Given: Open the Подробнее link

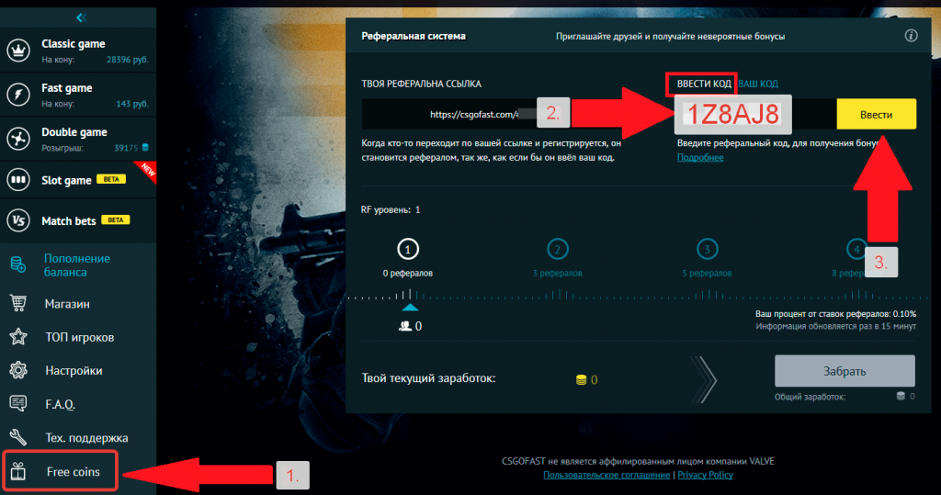Looking at the screenshot, I should [700, 157].
